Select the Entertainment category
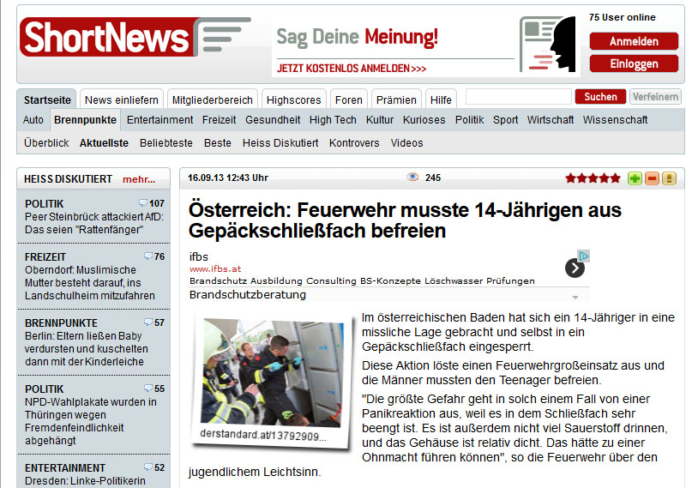 pyautogui.click(x=159, y=120)
